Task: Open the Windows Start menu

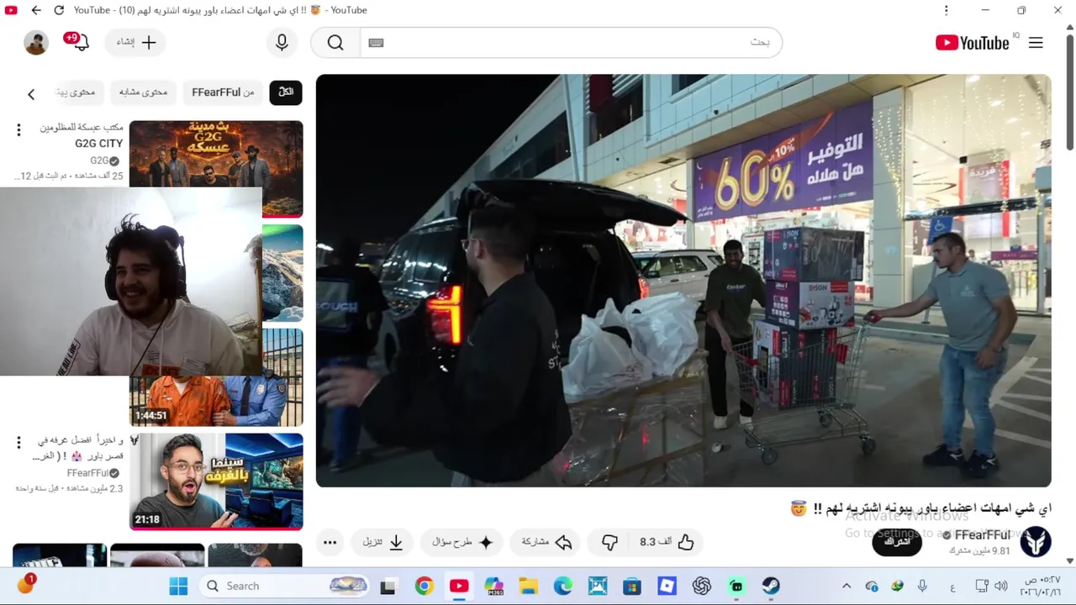Action: (178, 586)
